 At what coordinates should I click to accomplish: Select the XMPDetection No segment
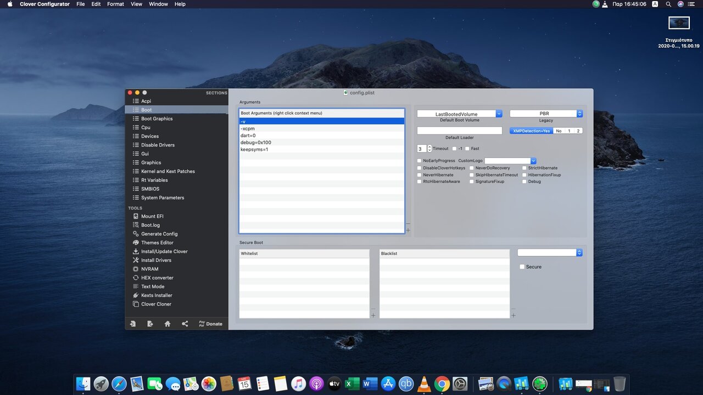(x=559, y=131)
